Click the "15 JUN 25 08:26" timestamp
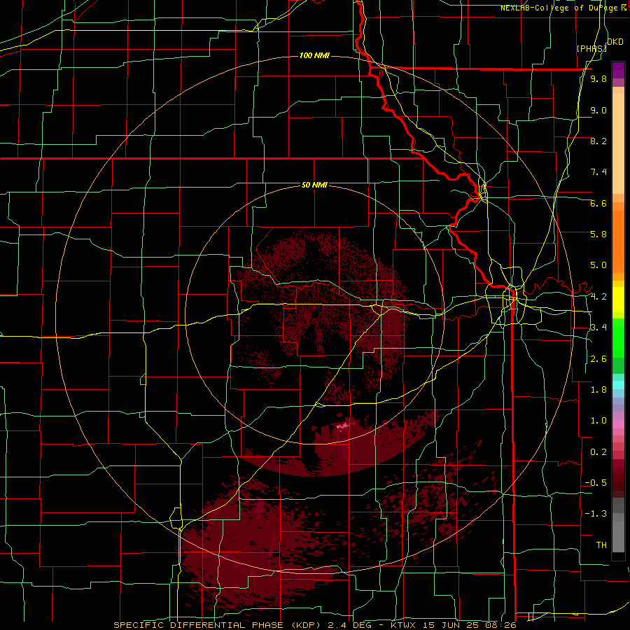Image resolution: width=630 pixels, height=630 pixels. click(x=468, y=625)
